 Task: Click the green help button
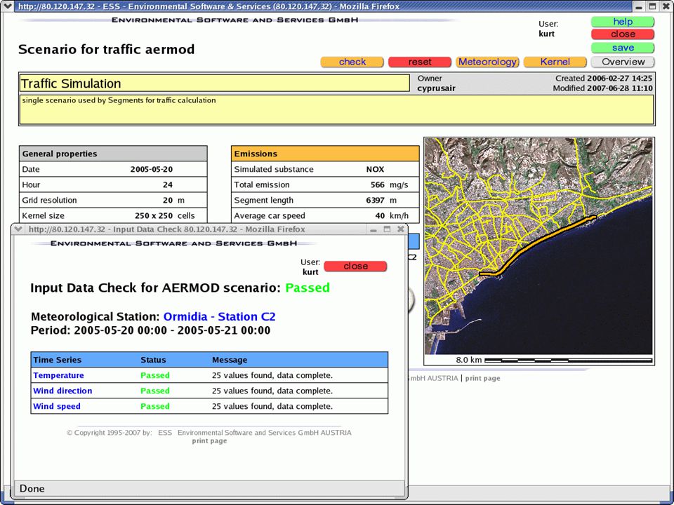click(623, 22)
